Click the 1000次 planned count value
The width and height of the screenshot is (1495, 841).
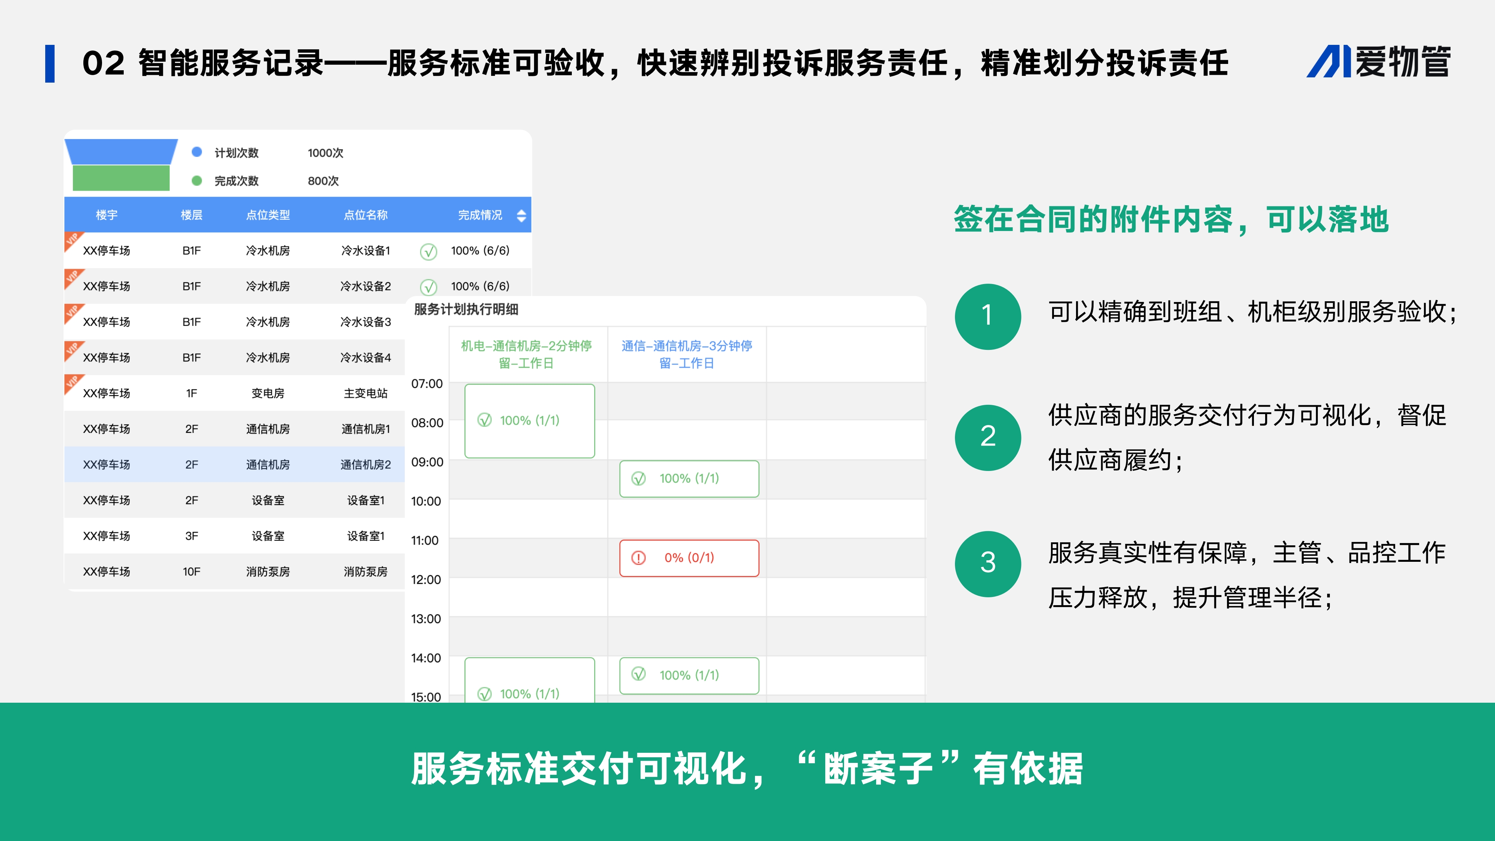(326, 153)
